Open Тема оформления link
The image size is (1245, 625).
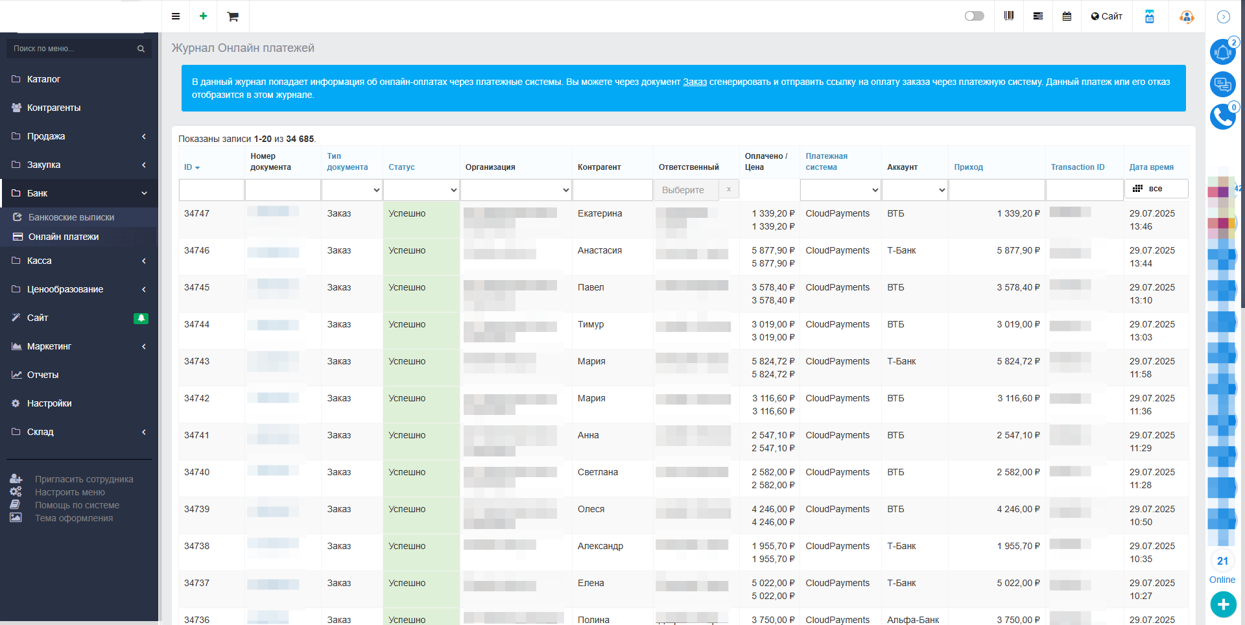coord(73,518)
